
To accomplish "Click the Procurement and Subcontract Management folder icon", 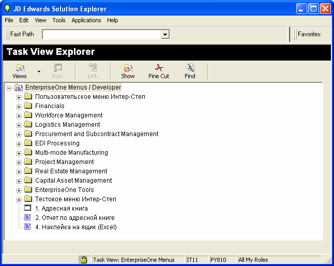I will coord(28,134).
